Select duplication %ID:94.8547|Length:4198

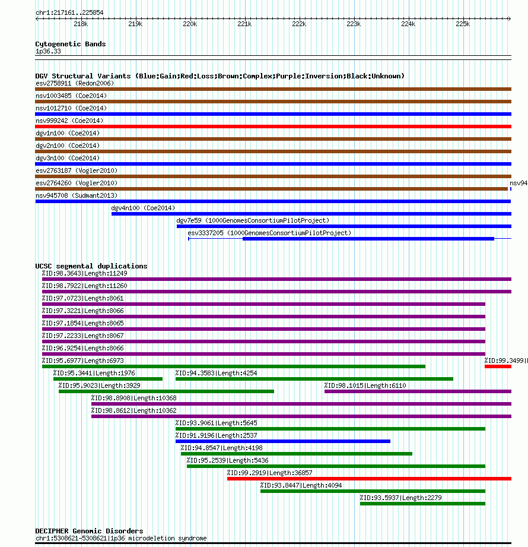(222, 448)
